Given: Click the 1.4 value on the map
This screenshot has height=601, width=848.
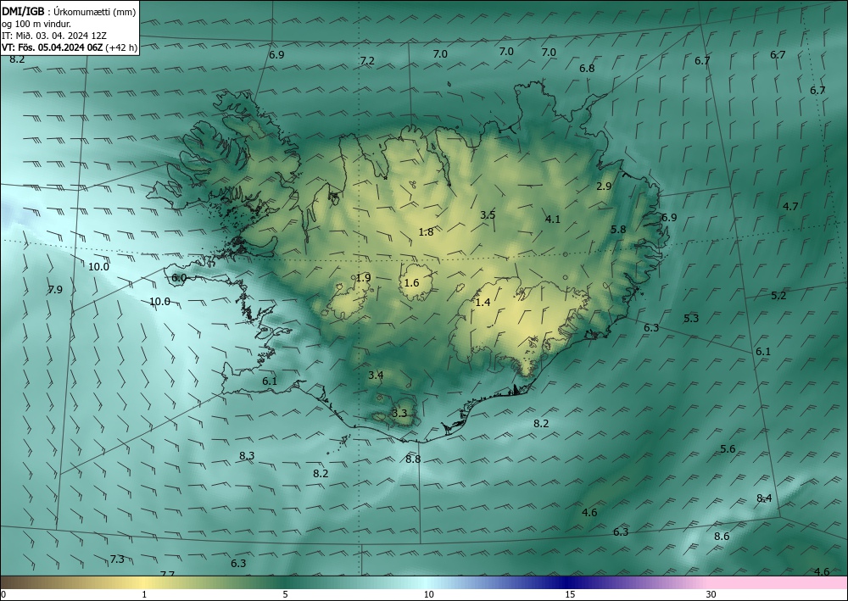Looking at the screenshot, I should click(x=483, y=303).
